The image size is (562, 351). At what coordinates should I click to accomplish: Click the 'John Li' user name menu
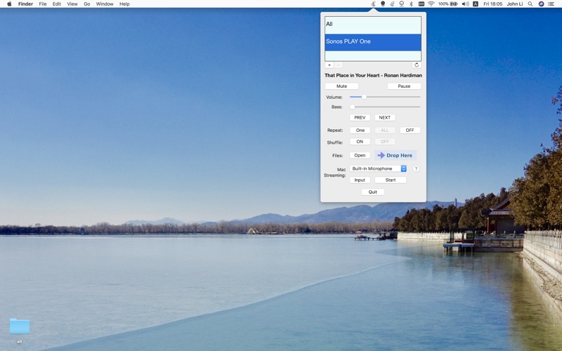515,4
